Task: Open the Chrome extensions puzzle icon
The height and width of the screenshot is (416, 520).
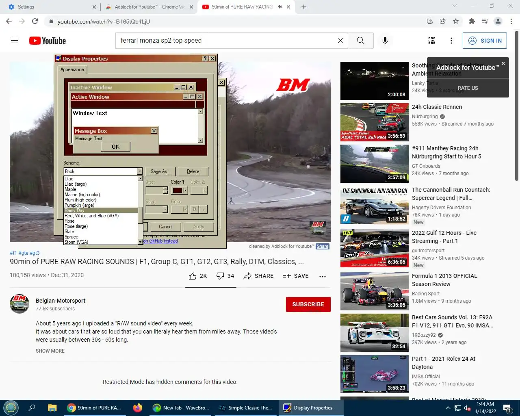Action: tap(472, 21)
